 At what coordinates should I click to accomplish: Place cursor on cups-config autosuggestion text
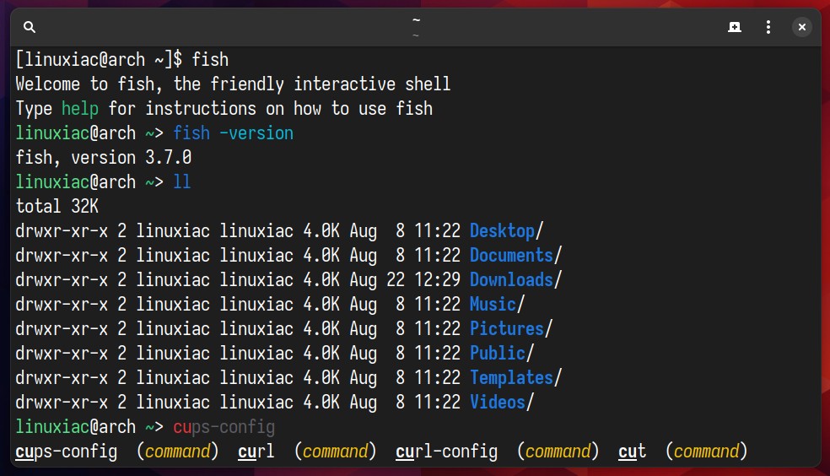[224, 427]
